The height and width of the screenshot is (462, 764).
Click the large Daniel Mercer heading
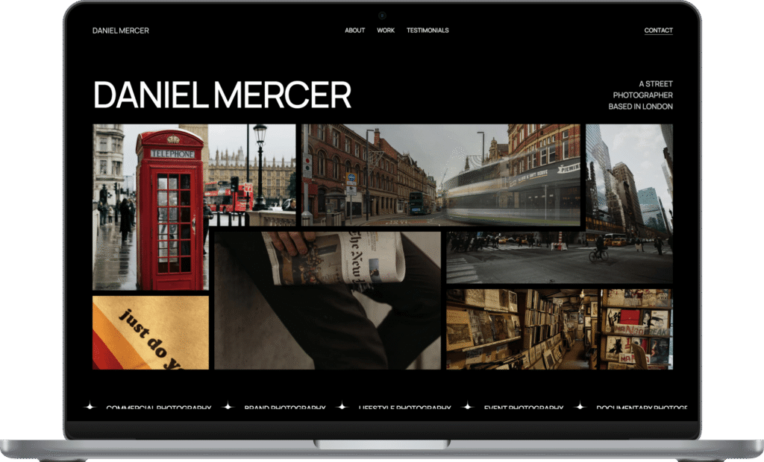pos(222,95)
